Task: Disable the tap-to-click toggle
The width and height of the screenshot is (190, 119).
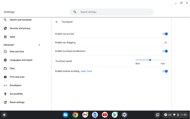Action: pos(165,34)
